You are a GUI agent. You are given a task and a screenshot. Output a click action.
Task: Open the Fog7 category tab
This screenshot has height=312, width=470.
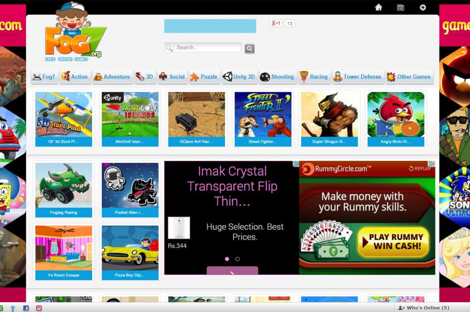pyautogui.click(x=45, y=77)
